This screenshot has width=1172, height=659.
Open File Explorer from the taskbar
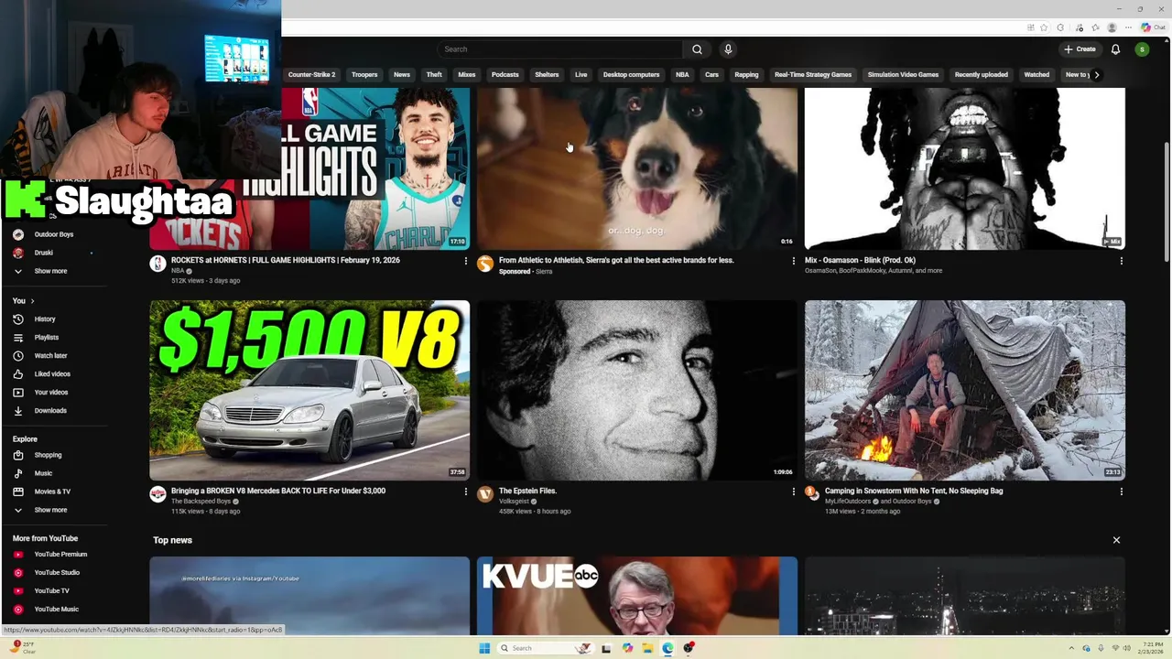pyautogui.click(x=647, y=648)
